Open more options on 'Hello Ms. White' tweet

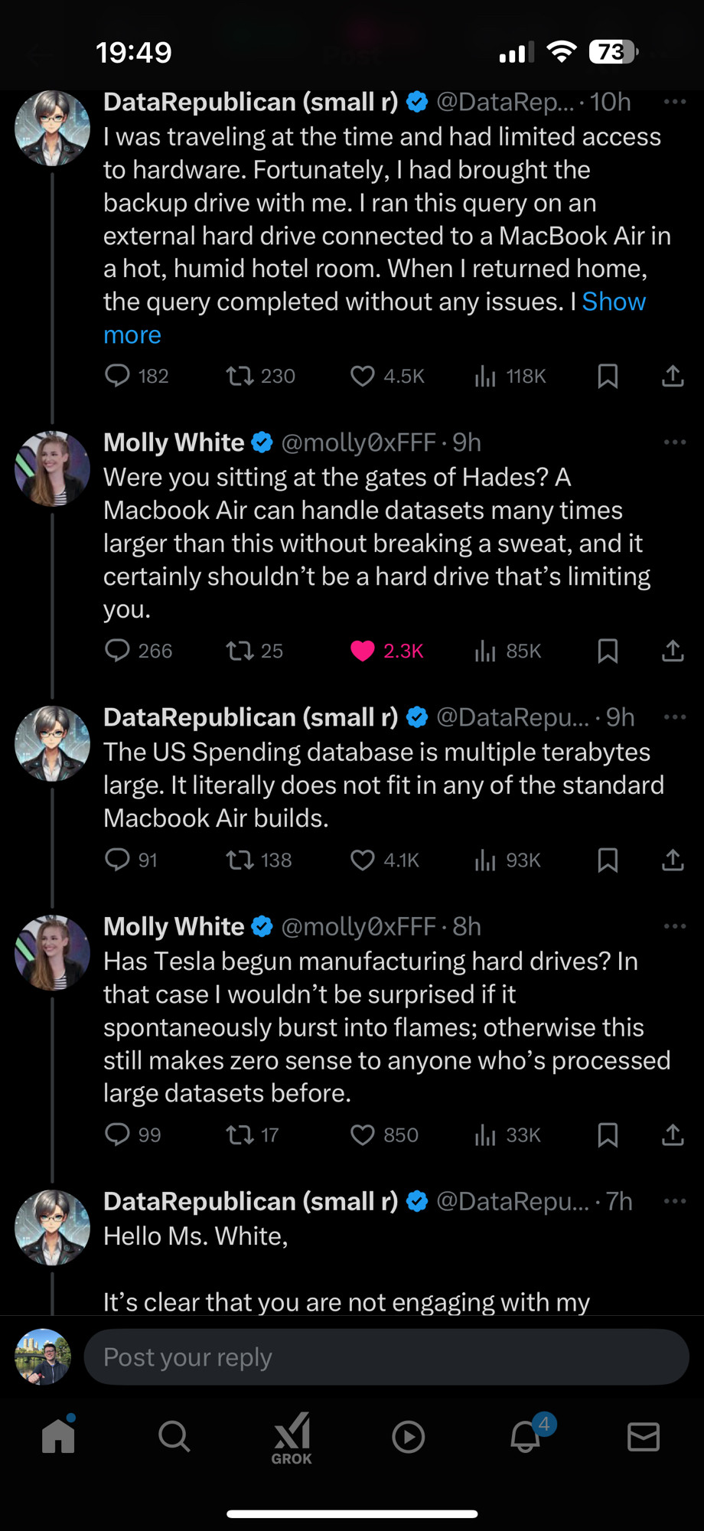[674, 1201]
